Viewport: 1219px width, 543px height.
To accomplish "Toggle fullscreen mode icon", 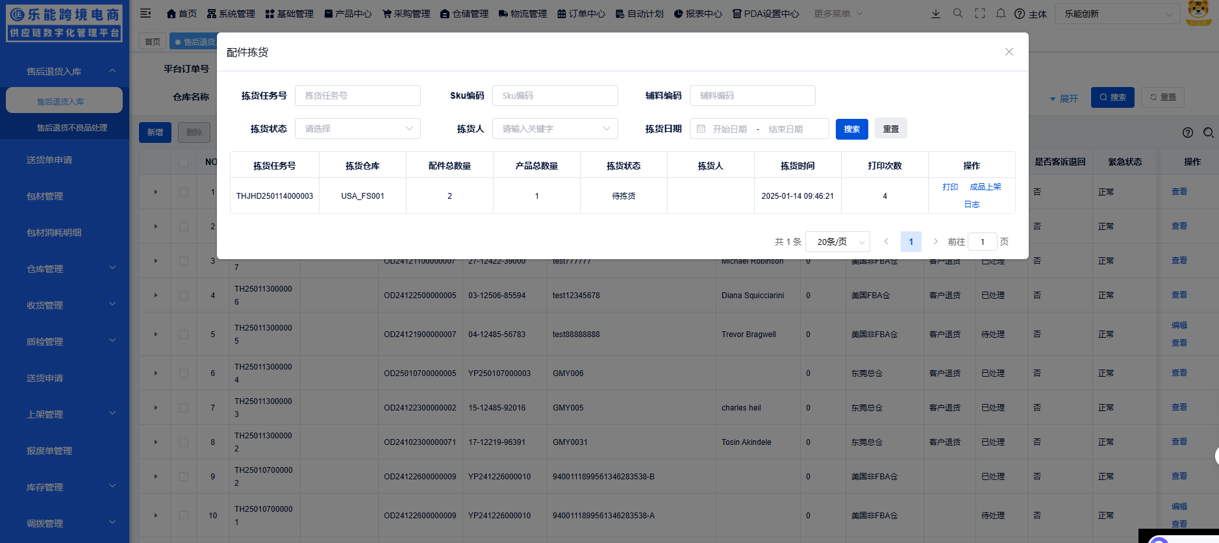I will (x=979, y=14).
